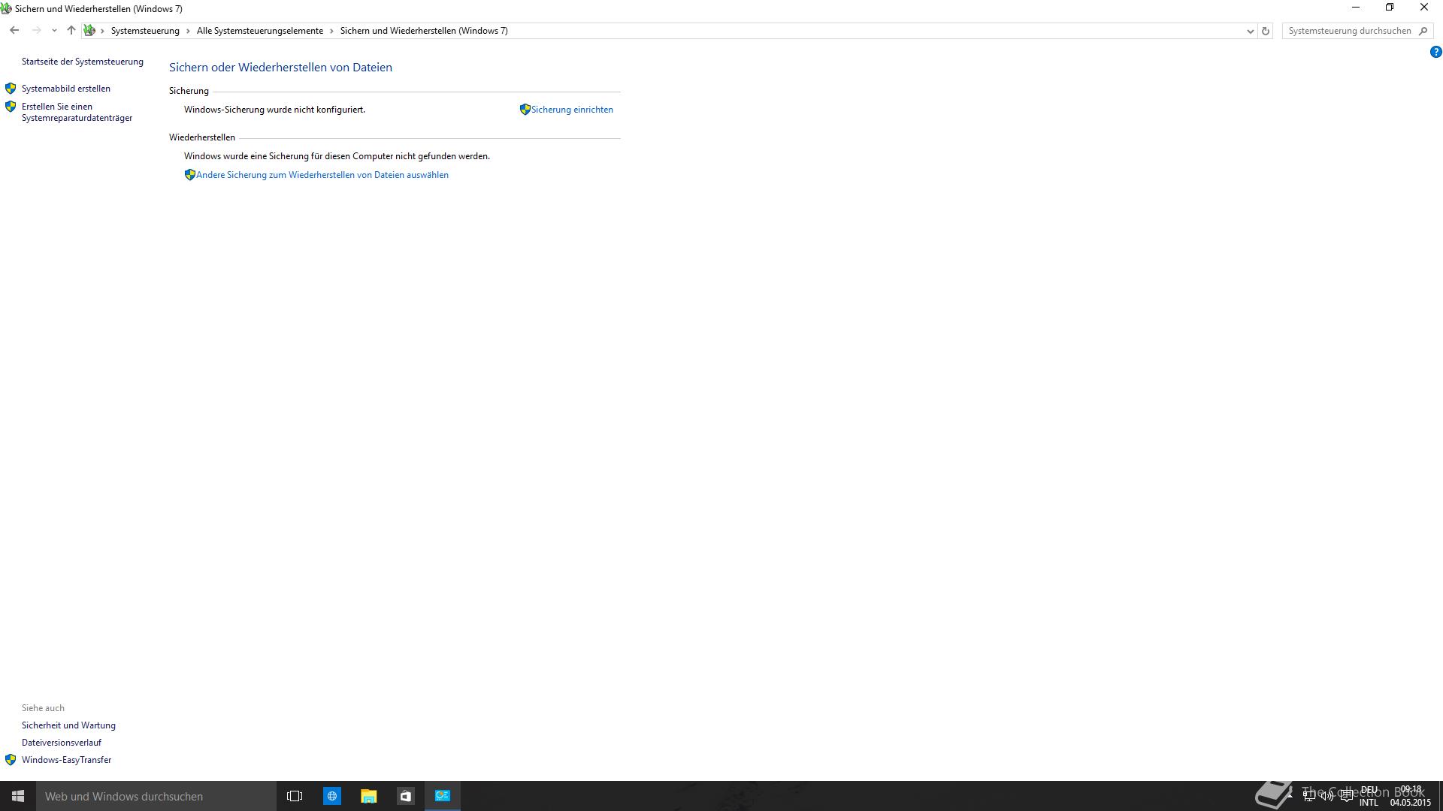Go back with the back arrow

(x=14, y=31)
